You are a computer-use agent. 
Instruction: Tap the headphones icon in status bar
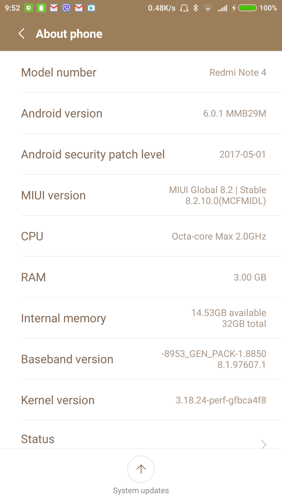tap(184, 8)
